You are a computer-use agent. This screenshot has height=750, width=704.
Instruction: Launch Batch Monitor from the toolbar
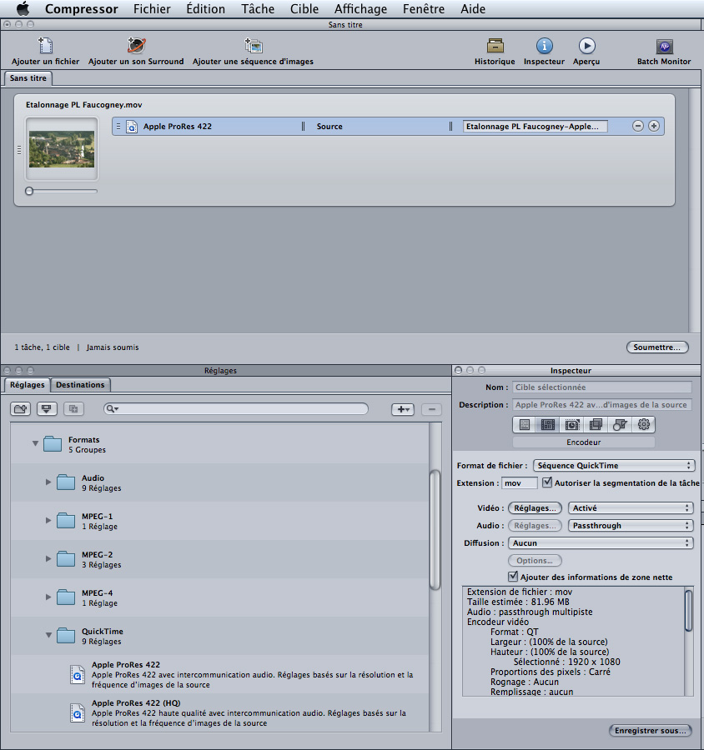pyautogui.click(x=664, y=47)
